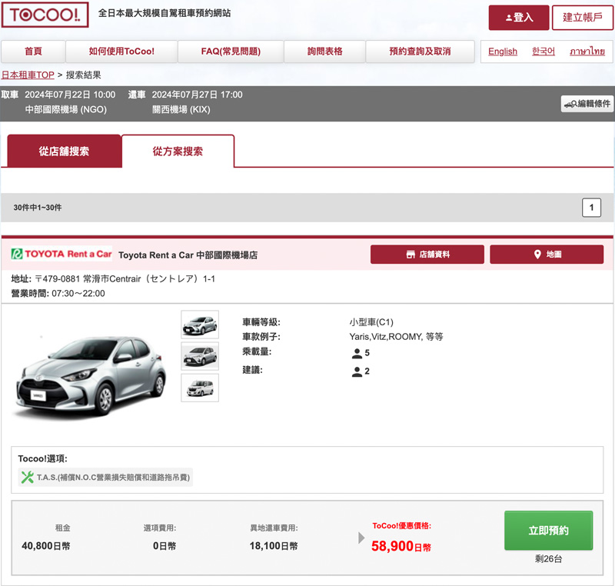Click 剩26台 remaining cars text
The height and width of the screenshot is (586, 615).
coord(548,559)
